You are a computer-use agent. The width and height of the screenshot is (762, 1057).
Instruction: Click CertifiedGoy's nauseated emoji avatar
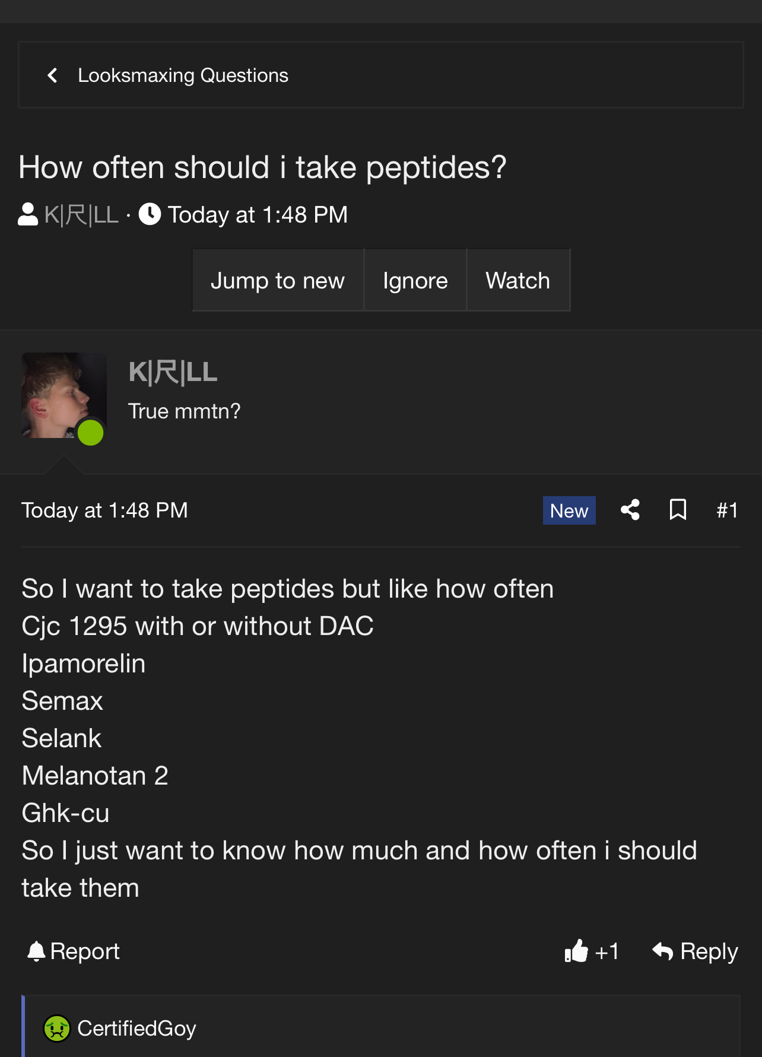57,1029
